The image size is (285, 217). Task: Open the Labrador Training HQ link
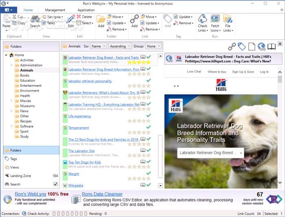(x=104, y=105)
